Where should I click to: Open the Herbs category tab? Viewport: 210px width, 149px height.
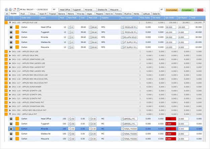coord(137,14)
